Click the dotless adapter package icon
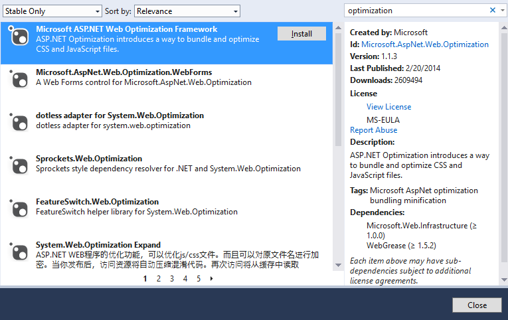 [x=18, y=121]
